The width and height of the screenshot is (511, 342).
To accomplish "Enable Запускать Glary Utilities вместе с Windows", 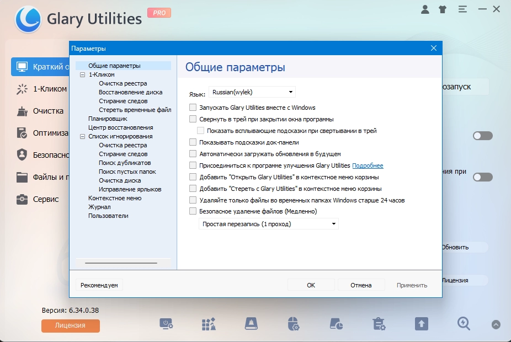I will 193,107.
